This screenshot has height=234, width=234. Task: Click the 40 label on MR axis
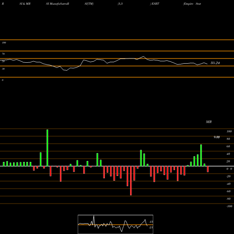[228, 154]
